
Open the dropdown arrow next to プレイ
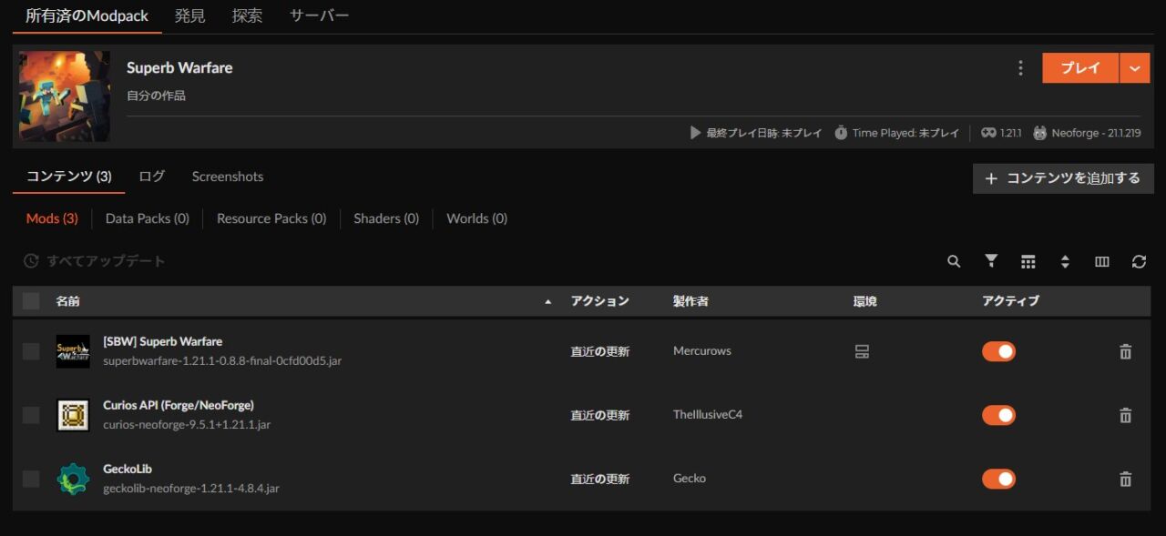click(x=1135, y=67)
